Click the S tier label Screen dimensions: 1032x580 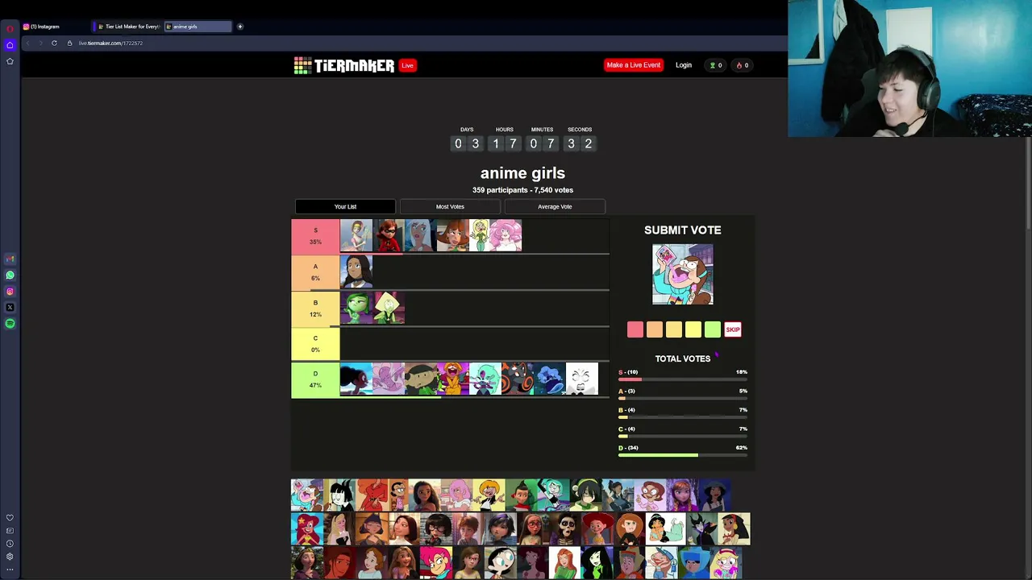point(315,236)
